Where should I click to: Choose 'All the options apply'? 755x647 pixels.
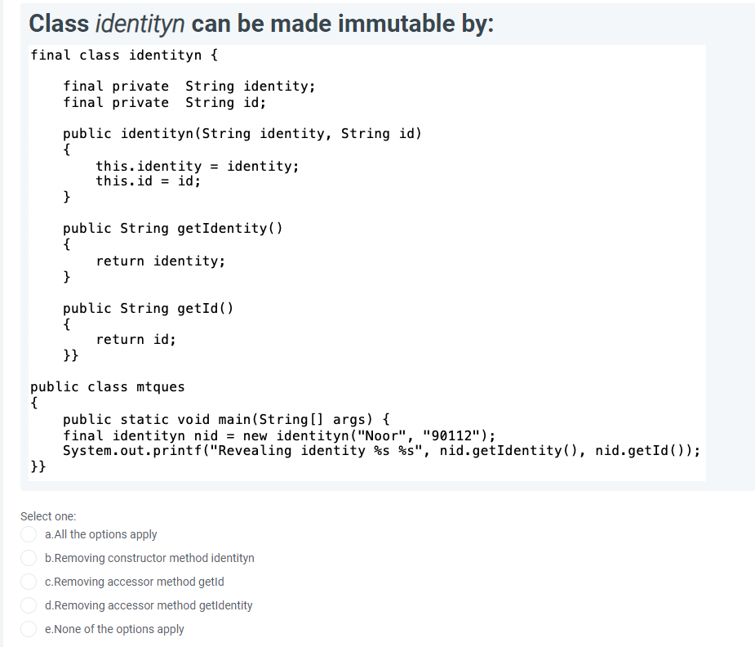point(101,534)
